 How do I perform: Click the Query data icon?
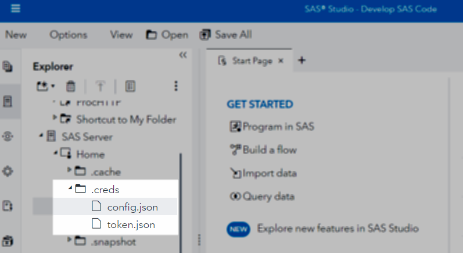click(x=235, y=196)
